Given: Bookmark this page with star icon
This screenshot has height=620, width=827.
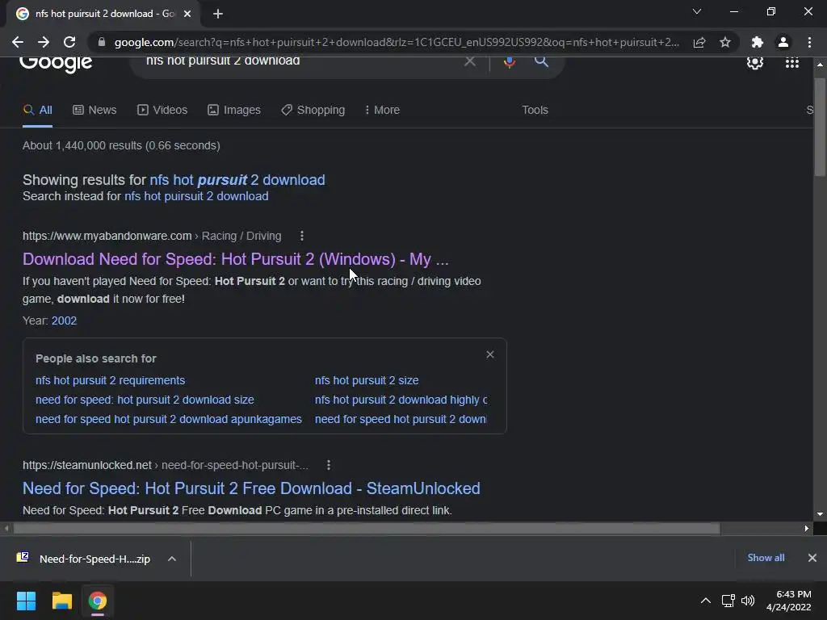Looking at the screenshot, I should [x=725, y=42].
